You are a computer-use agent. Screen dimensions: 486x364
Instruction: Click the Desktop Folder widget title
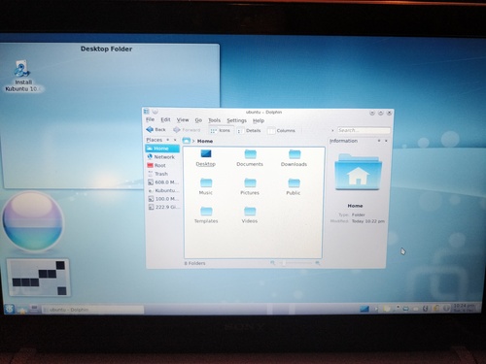(x=106, y=49)
